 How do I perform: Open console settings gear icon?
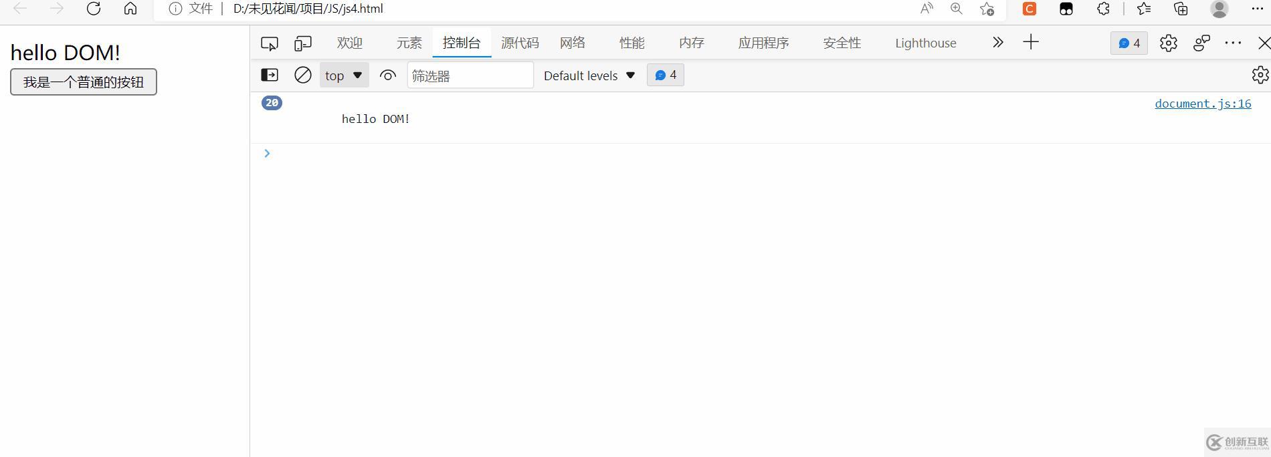(1260, 75)
